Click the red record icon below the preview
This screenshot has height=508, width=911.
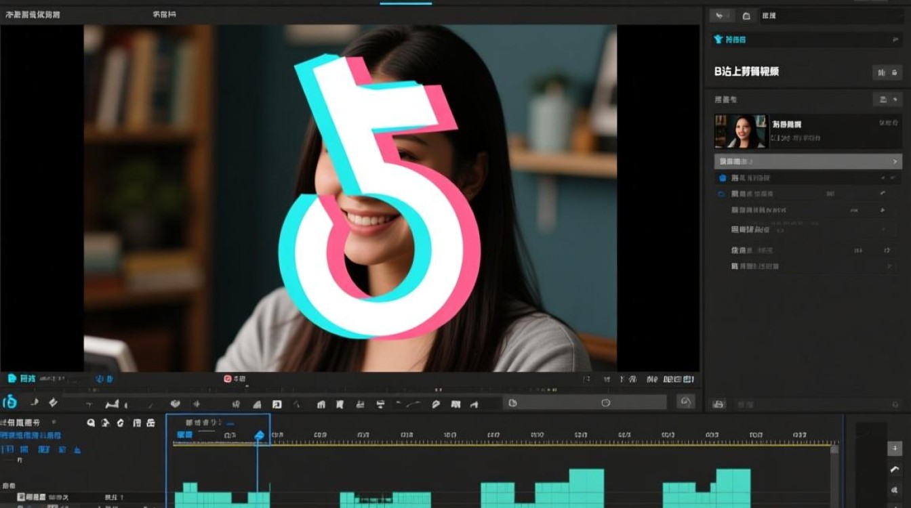click(228, 379)
